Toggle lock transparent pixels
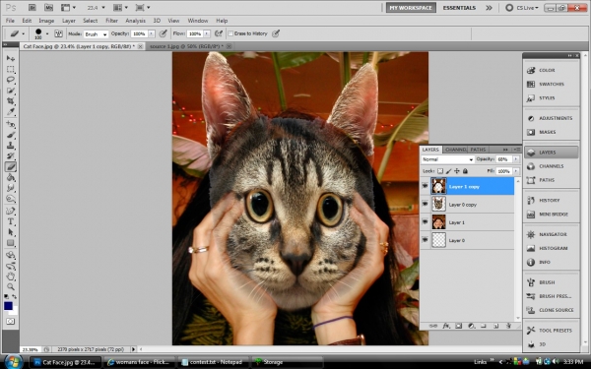This screenshot has width=591, height=369. [440, 171]
